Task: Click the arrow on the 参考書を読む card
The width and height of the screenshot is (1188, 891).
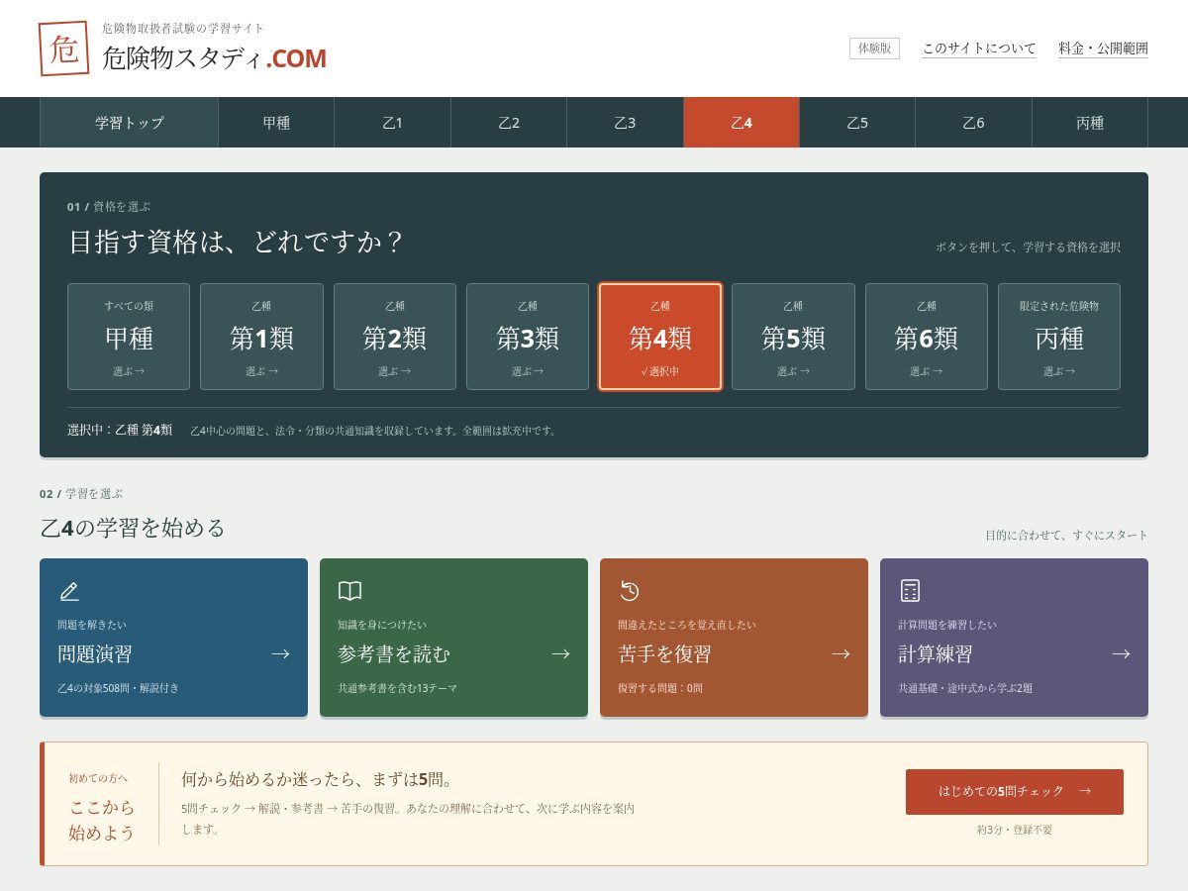Action: click(x=560, y=653)
